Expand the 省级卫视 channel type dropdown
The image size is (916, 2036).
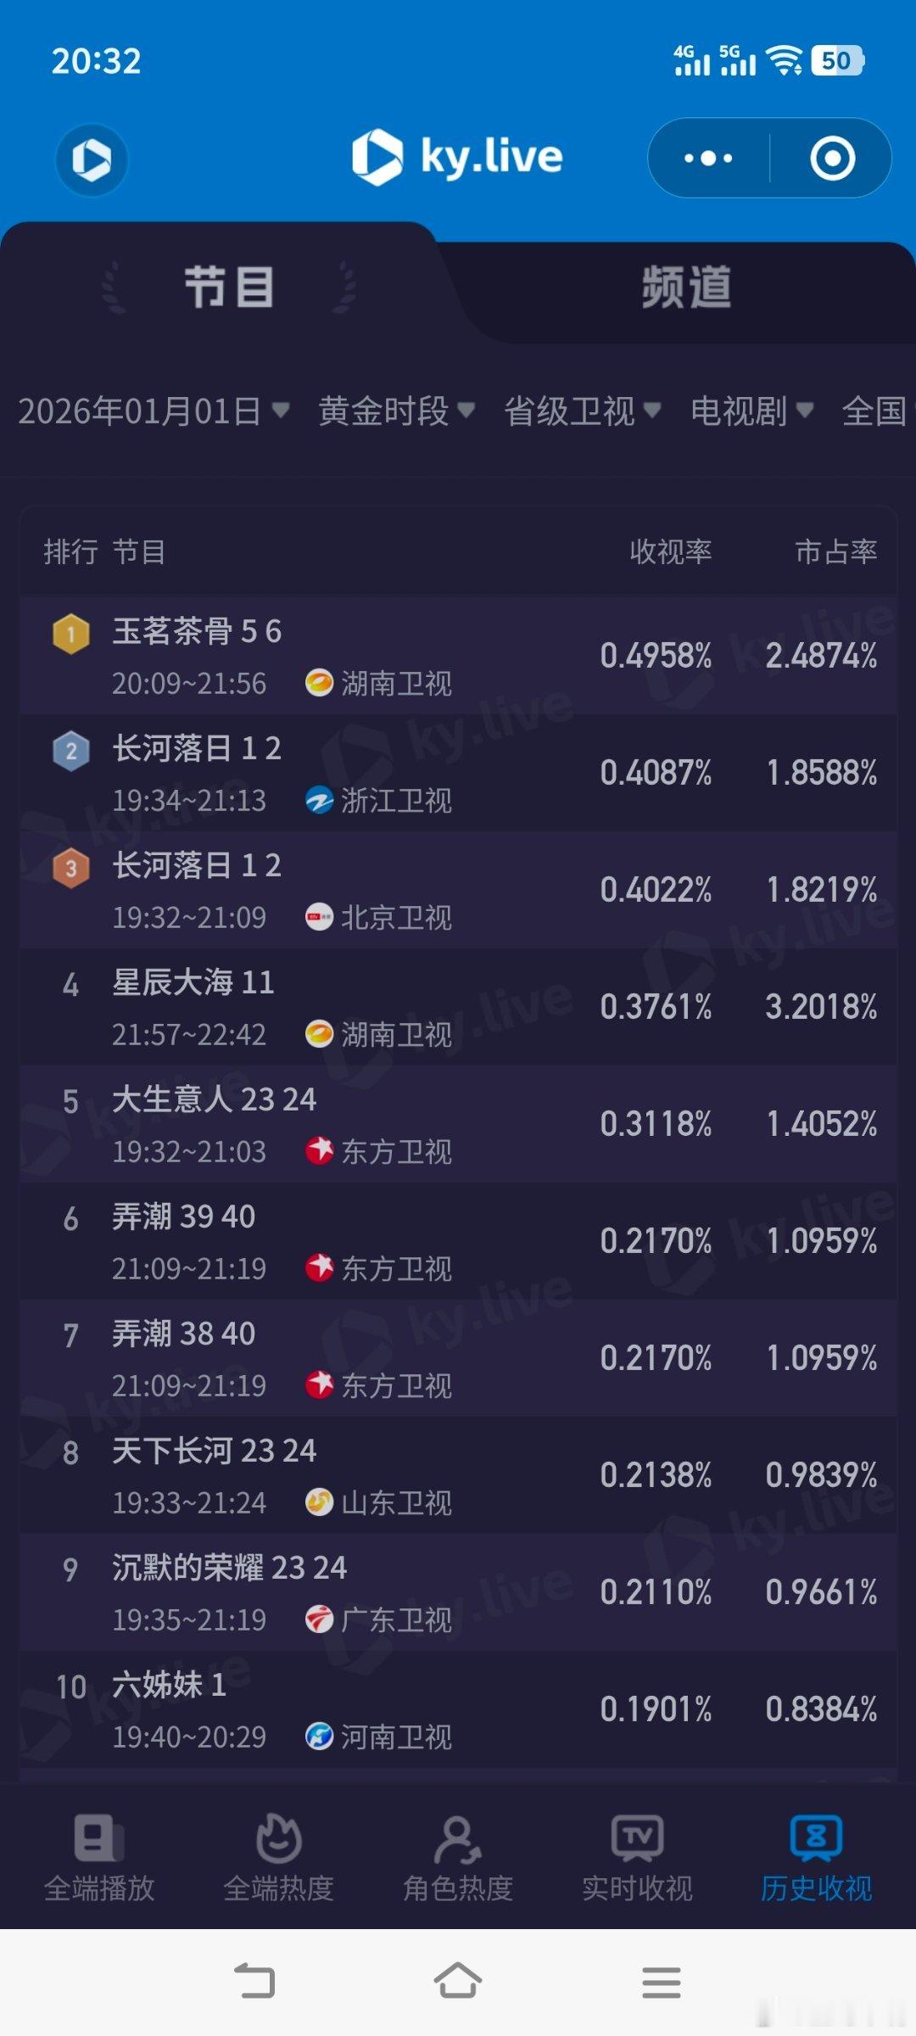point(582,411)
